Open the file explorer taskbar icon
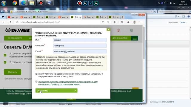 coord(32,3)
